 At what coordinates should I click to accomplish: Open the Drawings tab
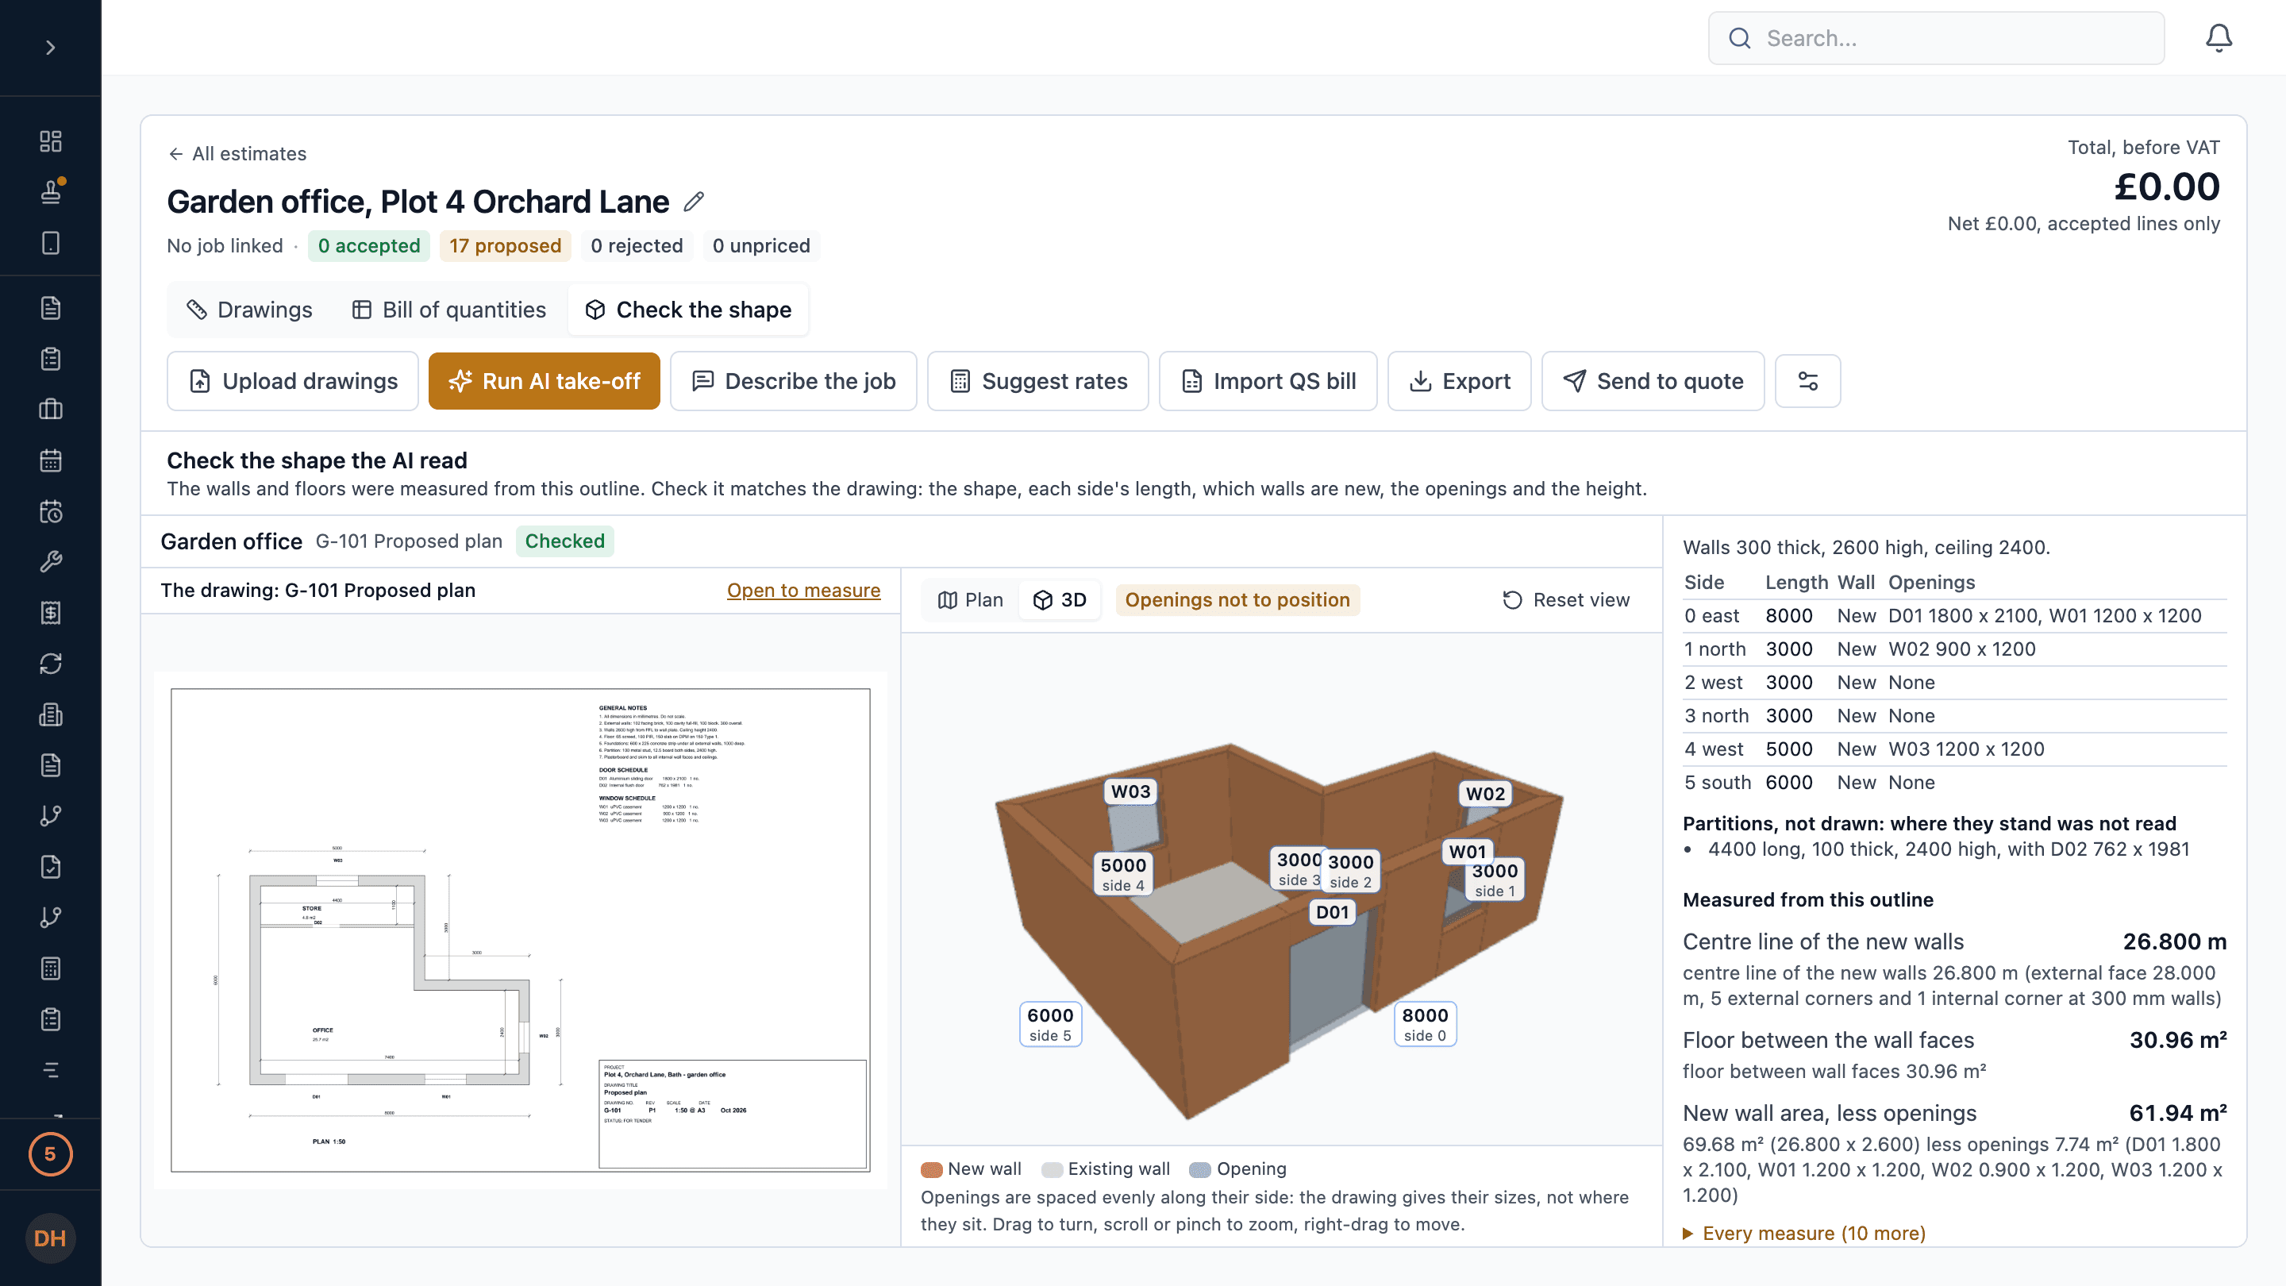pos(249,310)
